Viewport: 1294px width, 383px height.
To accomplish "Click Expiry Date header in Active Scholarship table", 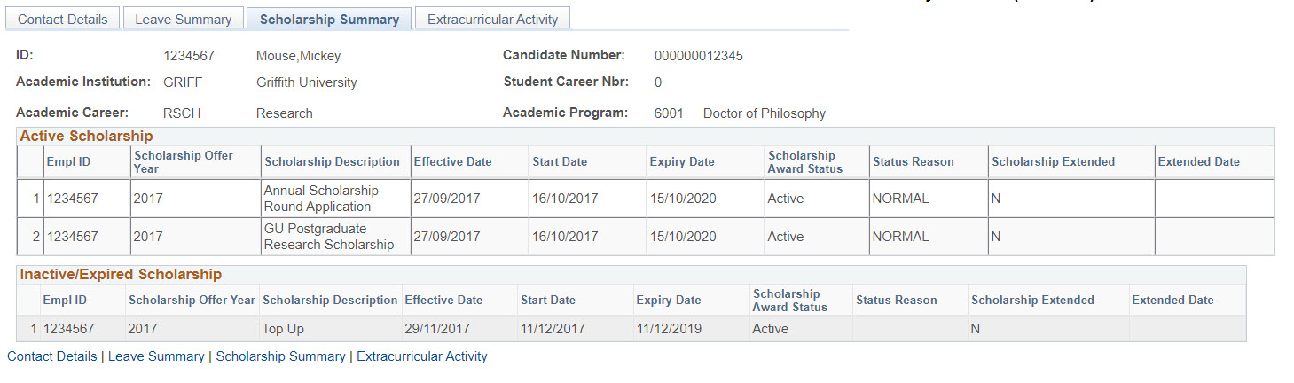I will coord(682,162).
